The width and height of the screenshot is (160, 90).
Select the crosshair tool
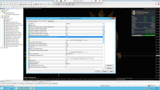(x=3, y=7)
